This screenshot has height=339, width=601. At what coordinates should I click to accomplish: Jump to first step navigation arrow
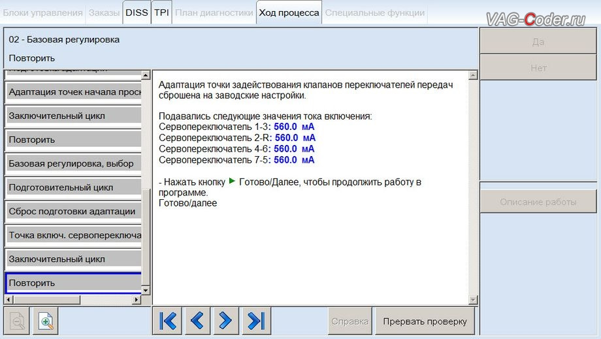pyautogui.click(x=167, y=321)
